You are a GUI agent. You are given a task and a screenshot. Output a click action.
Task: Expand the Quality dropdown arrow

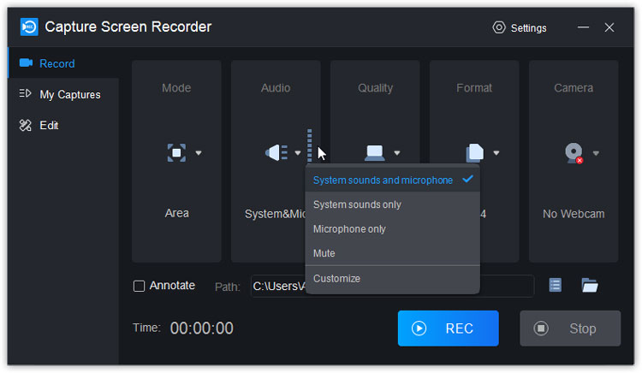click(396, 153)
